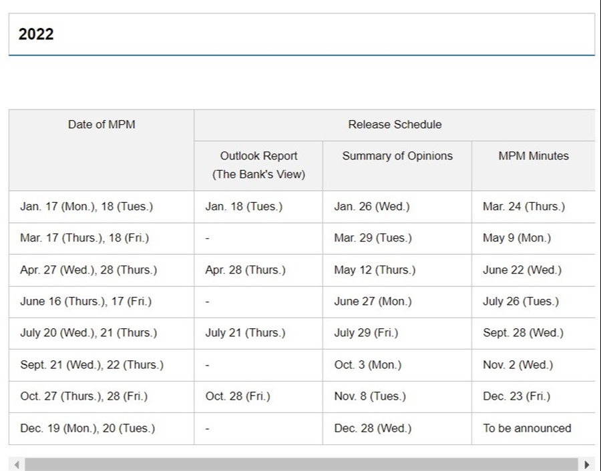Select the 2022 heading box
This screenshot has height=471, width=601.
pos(301,34)
